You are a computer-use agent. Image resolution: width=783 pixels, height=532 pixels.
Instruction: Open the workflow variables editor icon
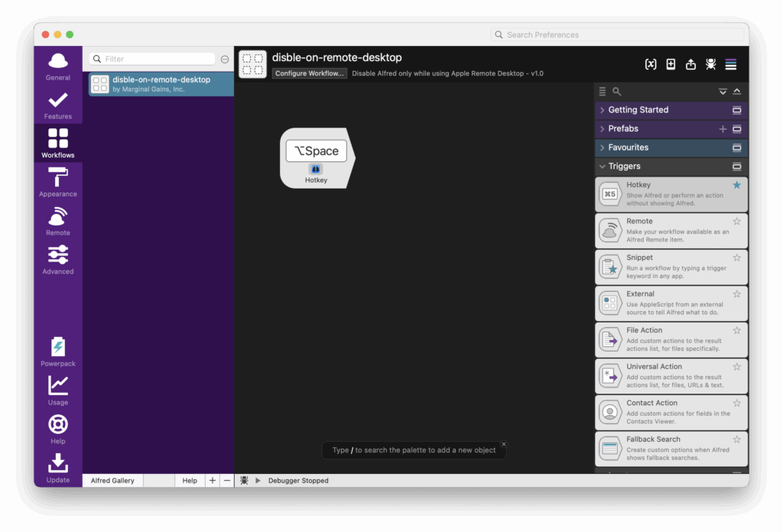(651, 65)
